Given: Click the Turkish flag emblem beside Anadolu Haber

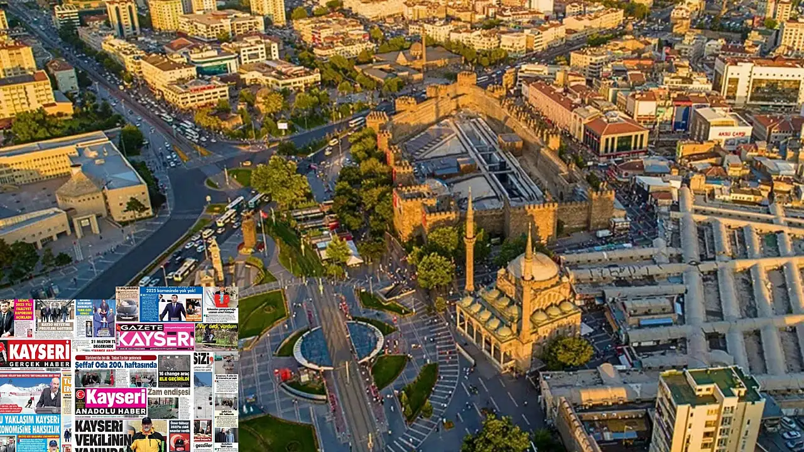Looking at the screenshot, I should click(x=80, y=395).
